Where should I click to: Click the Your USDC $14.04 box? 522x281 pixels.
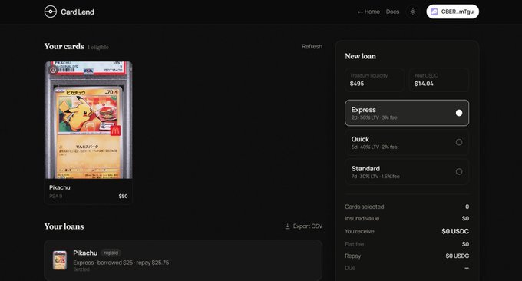point(439,80)
